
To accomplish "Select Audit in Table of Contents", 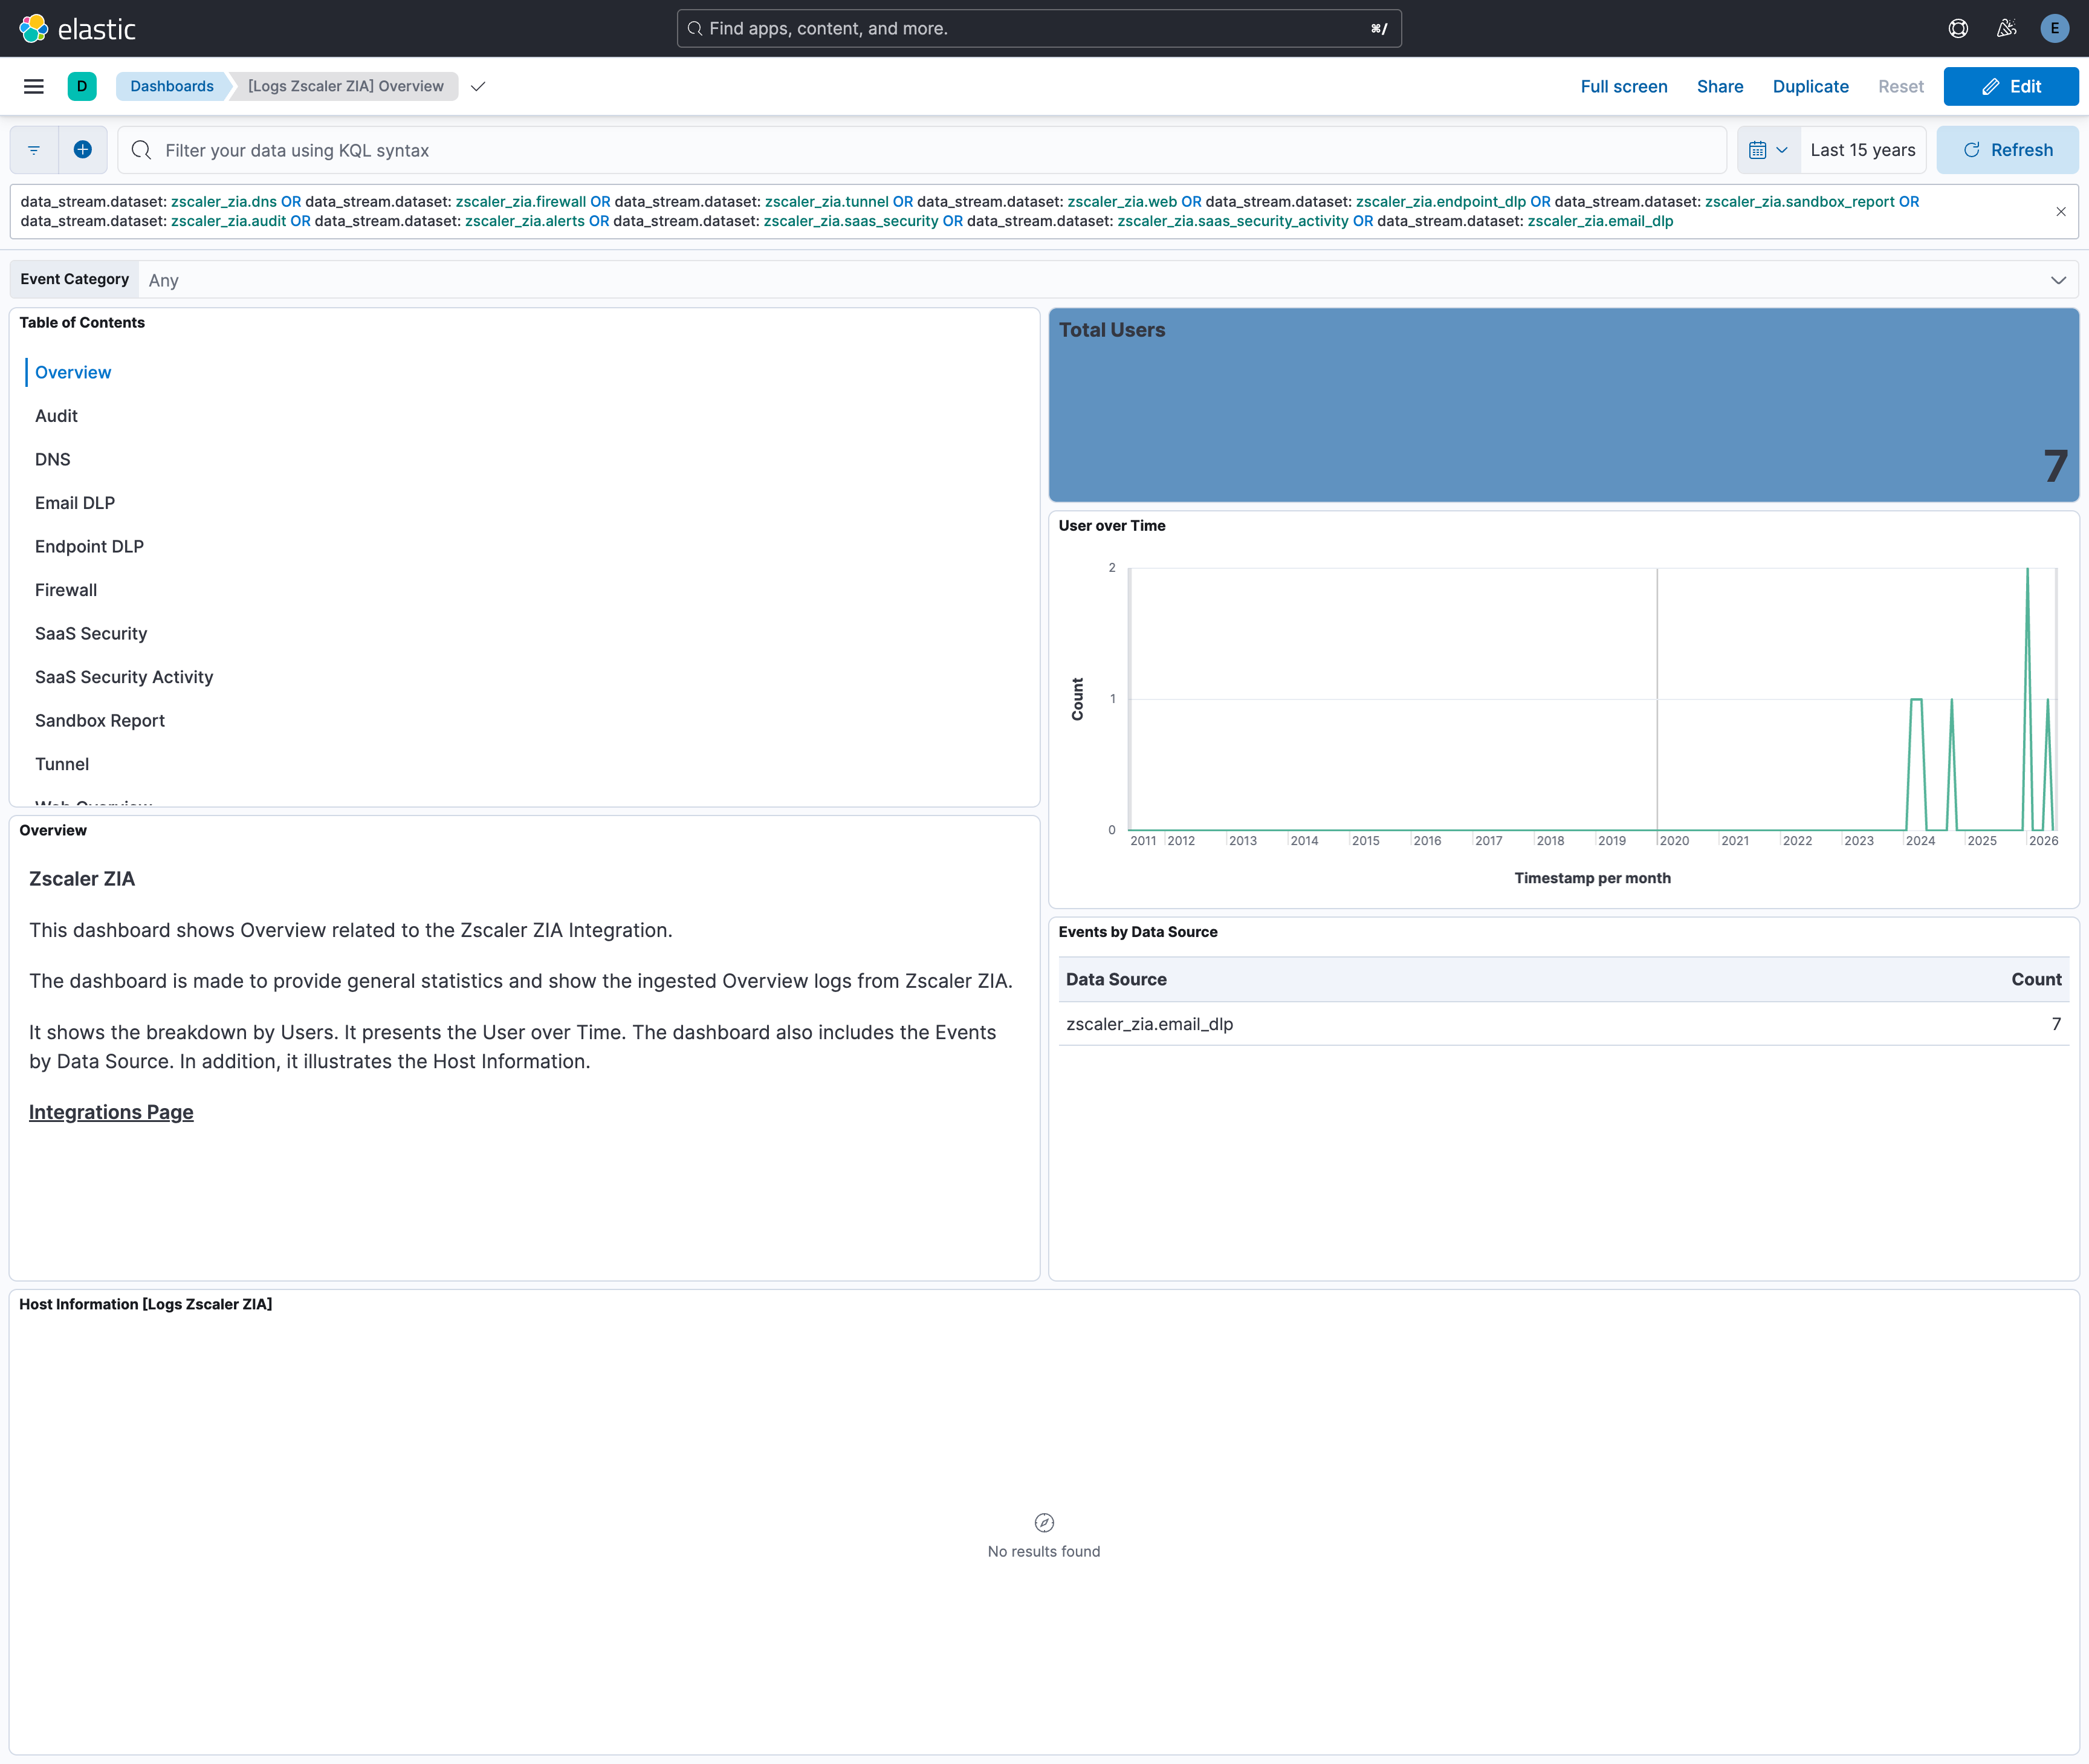I will 56,416.
